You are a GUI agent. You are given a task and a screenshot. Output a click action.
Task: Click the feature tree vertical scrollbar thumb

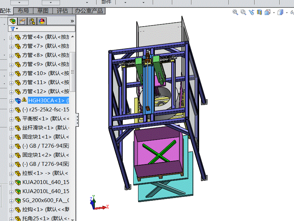click(73, 72)
